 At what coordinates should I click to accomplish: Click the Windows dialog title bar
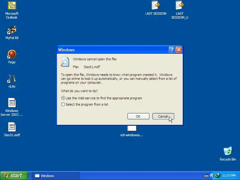pos(113,50)
